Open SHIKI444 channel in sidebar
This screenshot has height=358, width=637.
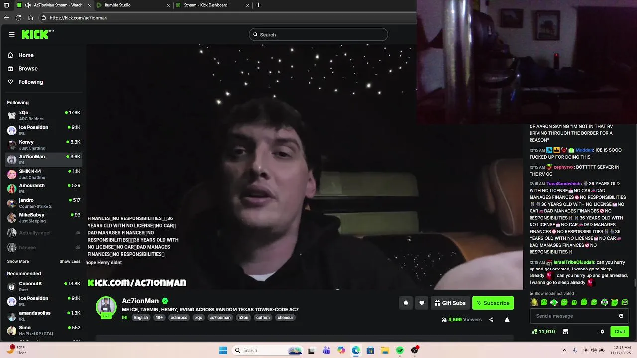coord(44,174)
